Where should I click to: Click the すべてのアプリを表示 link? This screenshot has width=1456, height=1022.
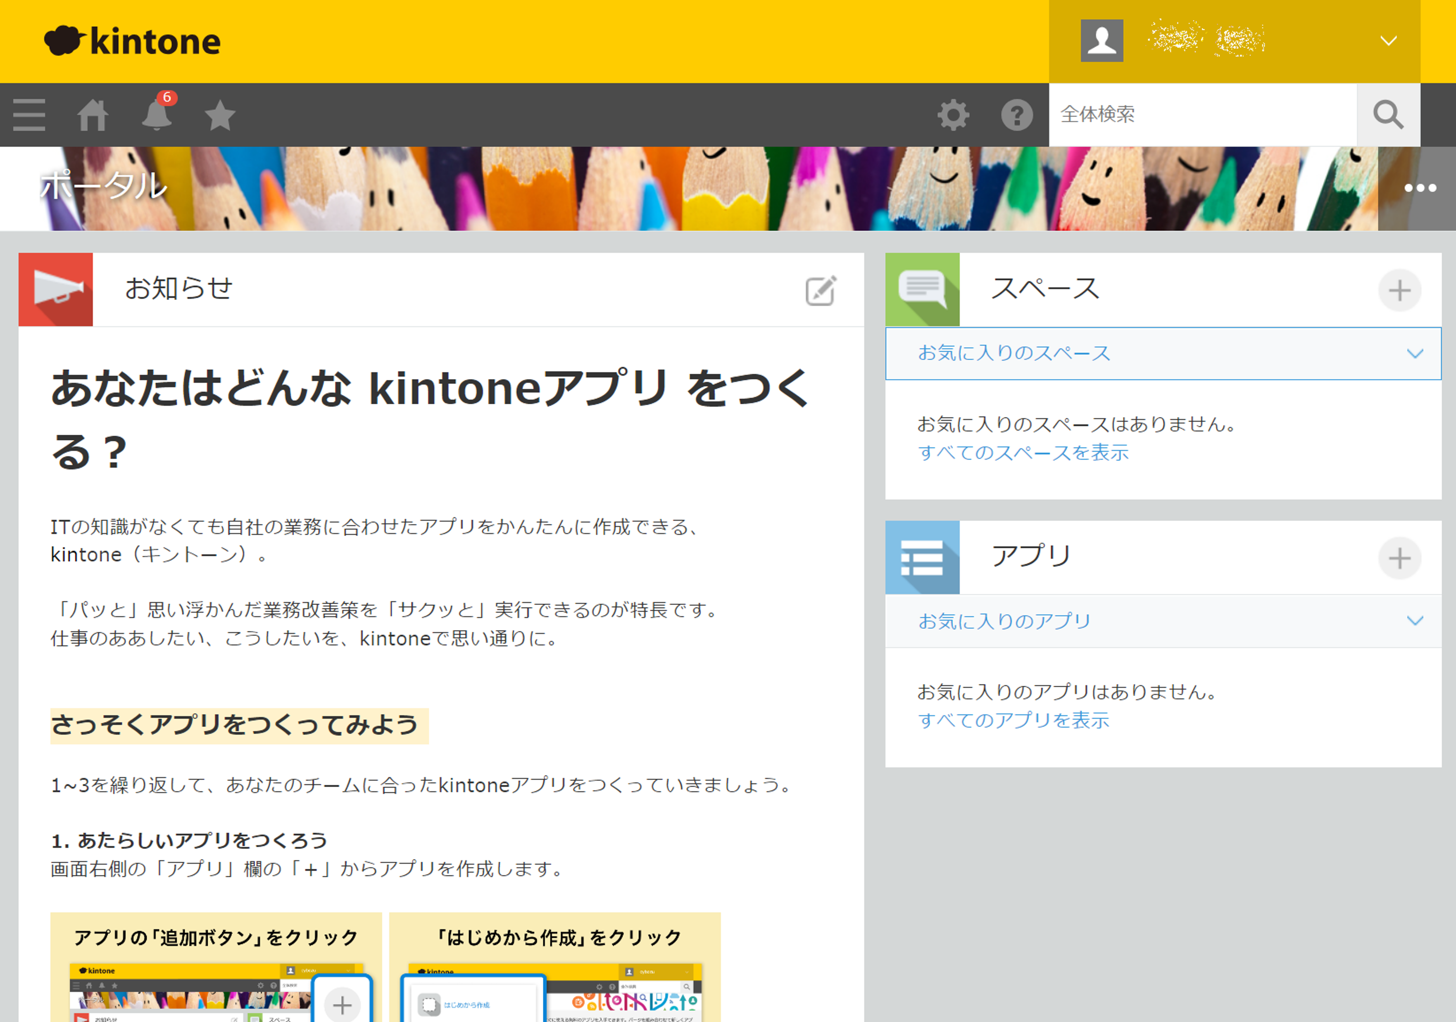[1013, 721]
